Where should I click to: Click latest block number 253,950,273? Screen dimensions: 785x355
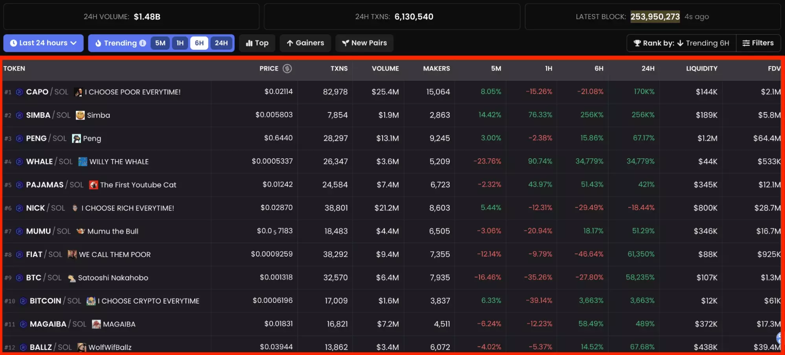tap(655, 16)
